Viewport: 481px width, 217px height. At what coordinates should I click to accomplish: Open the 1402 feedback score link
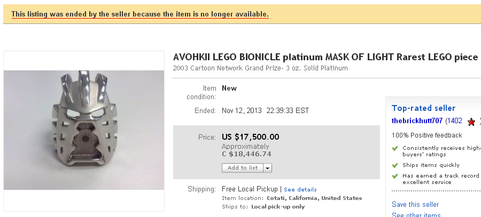pyautogui.click(x=455, y=122)
